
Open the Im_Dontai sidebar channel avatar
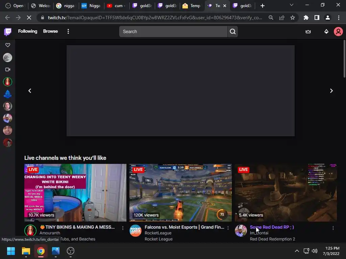(x=7, y=118)
